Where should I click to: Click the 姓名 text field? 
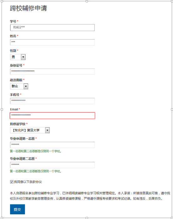(52, 42)
